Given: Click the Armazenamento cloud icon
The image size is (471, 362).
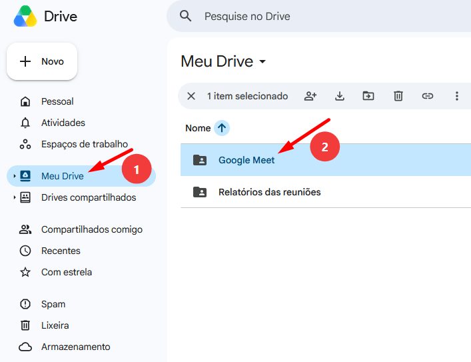Looking at the screenshot, I should coord(25,347).
